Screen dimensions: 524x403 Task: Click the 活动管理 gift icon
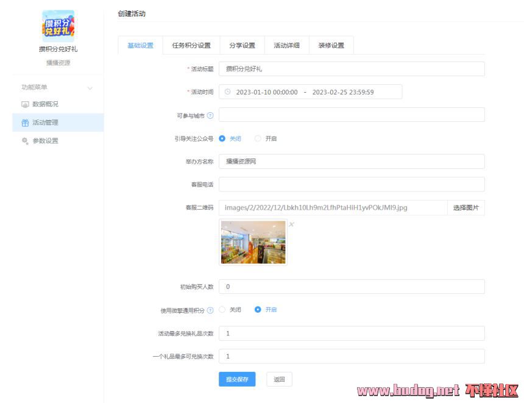25,123
